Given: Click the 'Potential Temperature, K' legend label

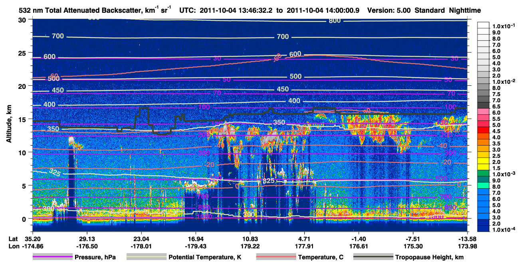Looking at the screenshot, I should click(x=205, y=257).
